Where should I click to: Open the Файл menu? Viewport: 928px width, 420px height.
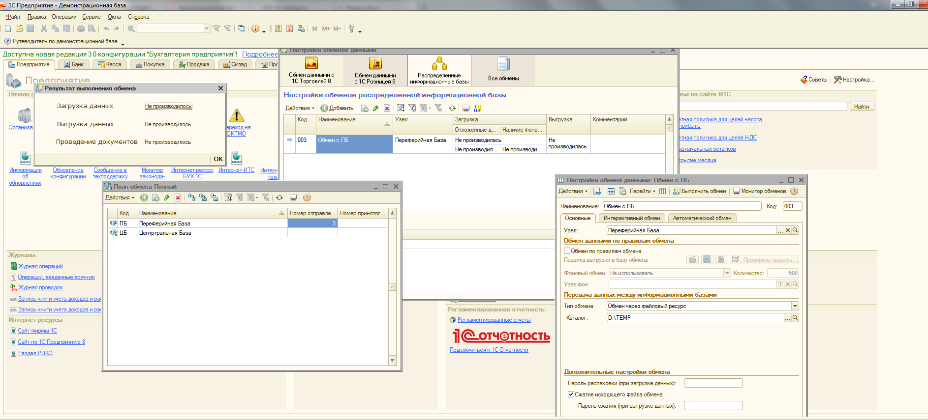(x=13, y=17)
